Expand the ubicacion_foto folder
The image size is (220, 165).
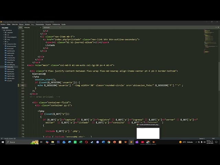[4, 44]
